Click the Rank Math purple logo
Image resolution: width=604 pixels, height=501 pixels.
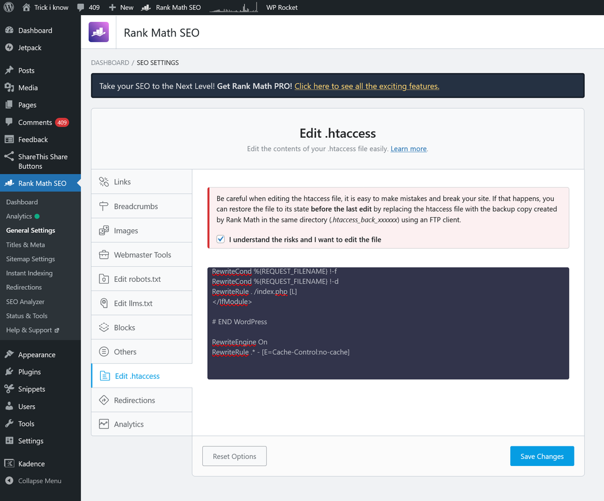coord(99,32)
